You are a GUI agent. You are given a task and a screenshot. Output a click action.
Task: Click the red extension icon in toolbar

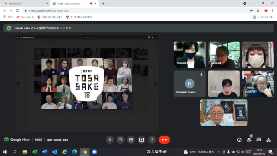(x=266, y=10)
